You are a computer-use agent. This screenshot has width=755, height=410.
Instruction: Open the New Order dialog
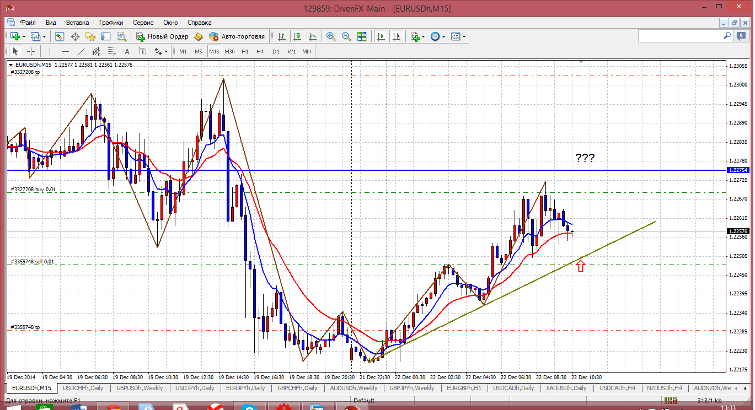tap(163, 36)
